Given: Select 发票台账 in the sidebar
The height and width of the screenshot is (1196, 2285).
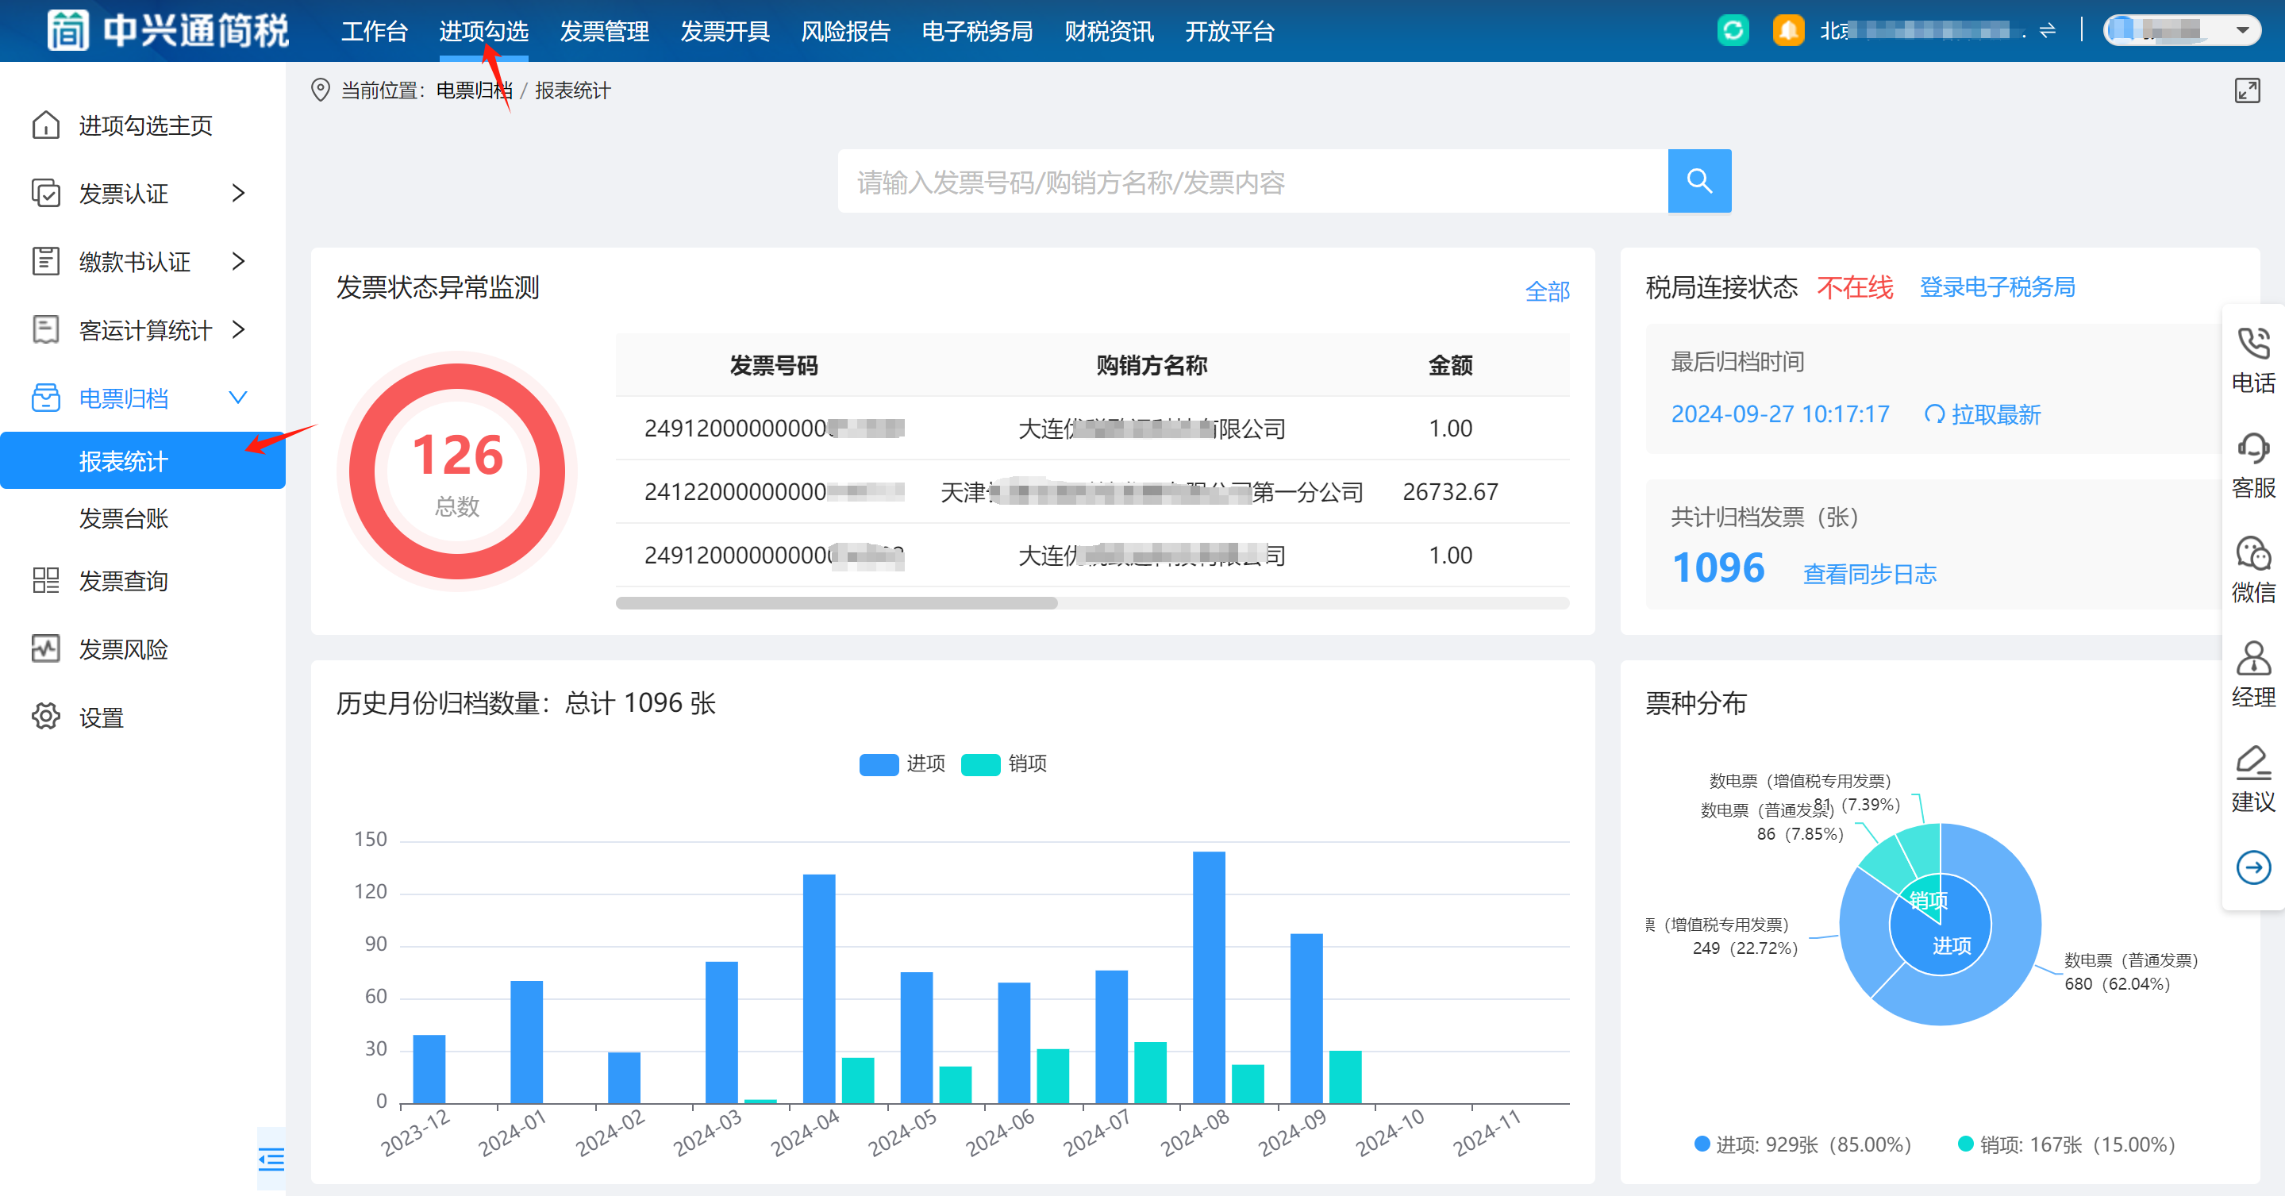Looking at the screenshot, I should coord(123,518).
